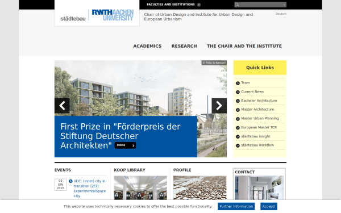The image size is (341, 213).
Task: Open the European Master TCR link
Action: pos(259,127)
